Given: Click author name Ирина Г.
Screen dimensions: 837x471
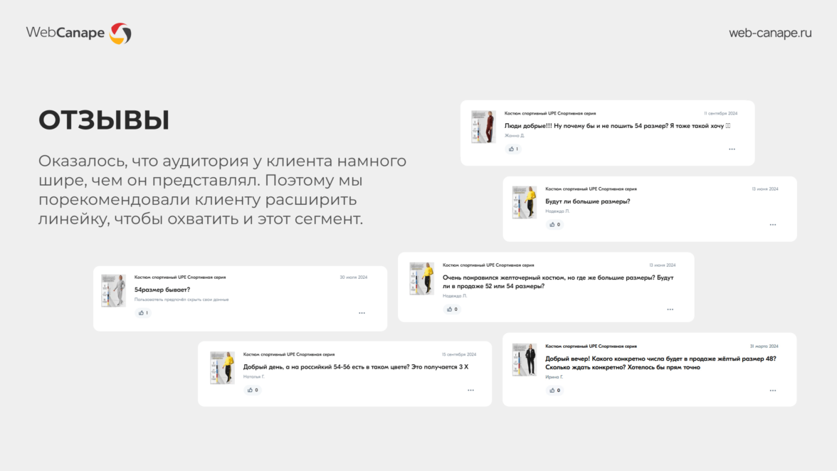Looking at the screenshot, I should click(x=554, y=377).
